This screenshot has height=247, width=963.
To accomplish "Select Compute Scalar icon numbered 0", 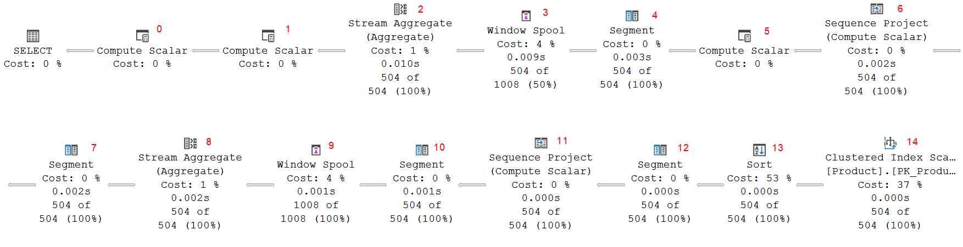I will click(x=142, y=36).
